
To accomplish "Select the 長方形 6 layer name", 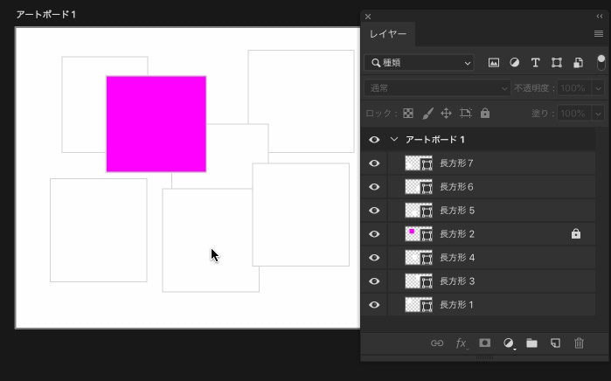I will (456, 187).
